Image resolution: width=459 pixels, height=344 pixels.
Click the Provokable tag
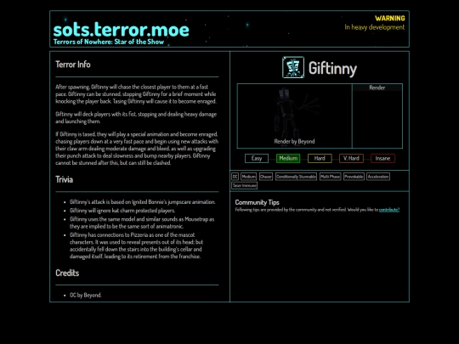(x=354, y=177)
